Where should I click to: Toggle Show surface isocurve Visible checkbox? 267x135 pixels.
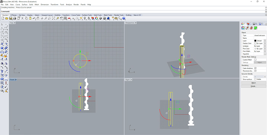coord(255,79)
